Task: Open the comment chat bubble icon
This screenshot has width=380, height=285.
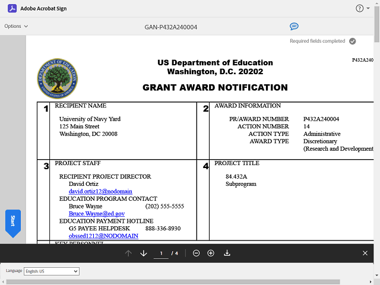Action: point(294,26)
